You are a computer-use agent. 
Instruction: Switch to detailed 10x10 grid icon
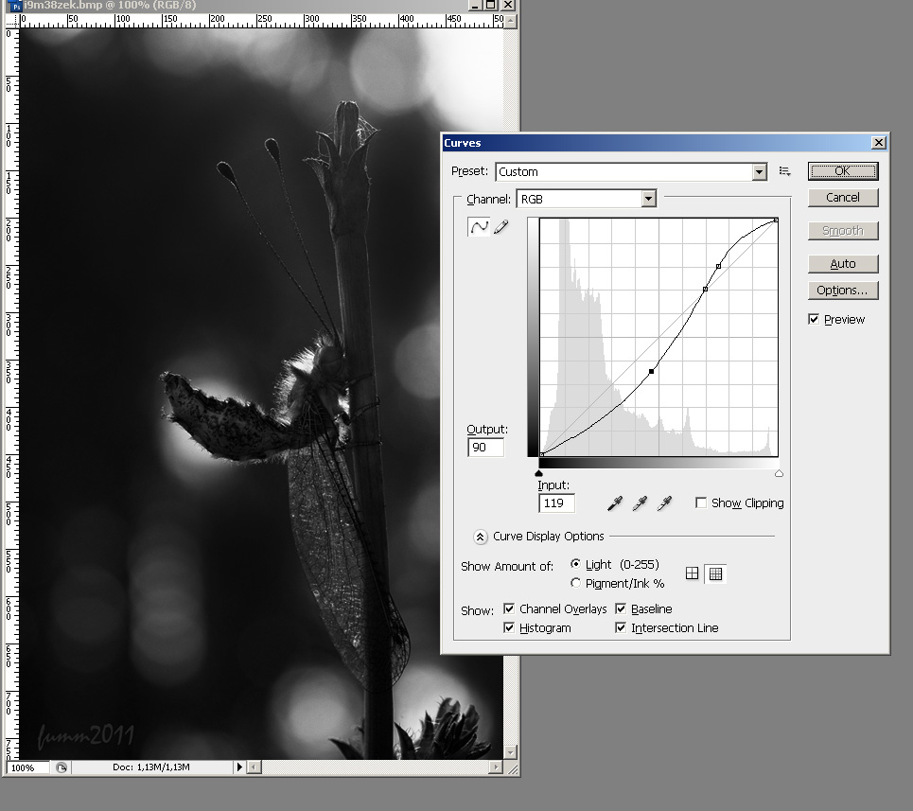pos(715,573)
